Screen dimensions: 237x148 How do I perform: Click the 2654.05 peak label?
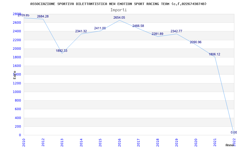click(x=119, y=18)
